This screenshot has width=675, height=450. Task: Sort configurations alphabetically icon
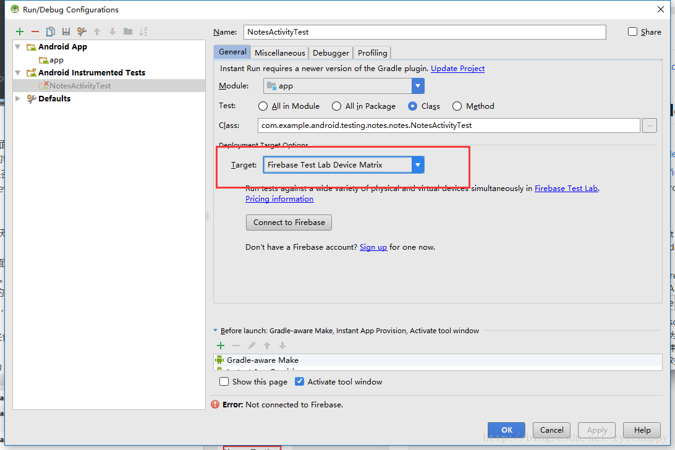[x=143, y=32]
